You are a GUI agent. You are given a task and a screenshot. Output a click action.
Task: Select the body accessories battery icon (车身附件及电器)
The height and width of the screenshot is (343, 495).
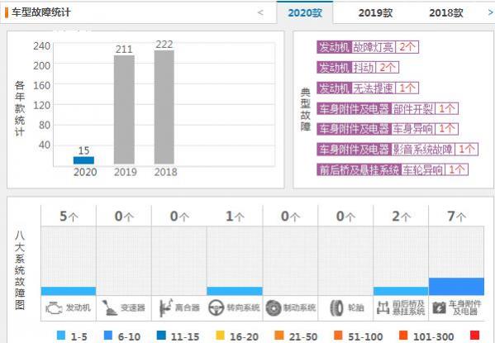tap(439, 307)
